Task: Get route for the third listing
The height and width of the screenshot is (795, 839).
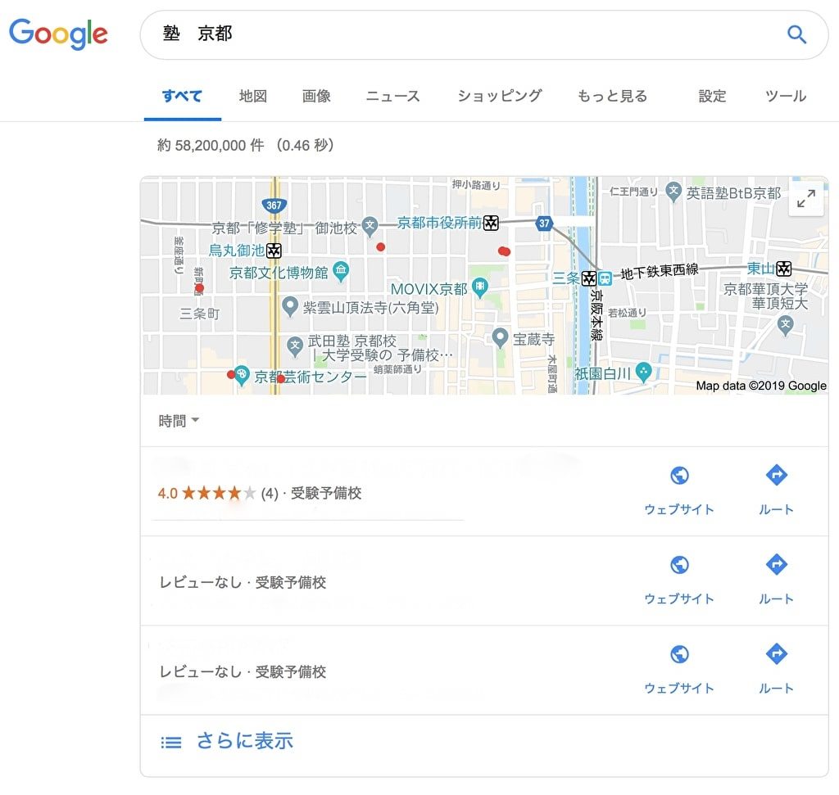Action: click(x=776, y=655)
